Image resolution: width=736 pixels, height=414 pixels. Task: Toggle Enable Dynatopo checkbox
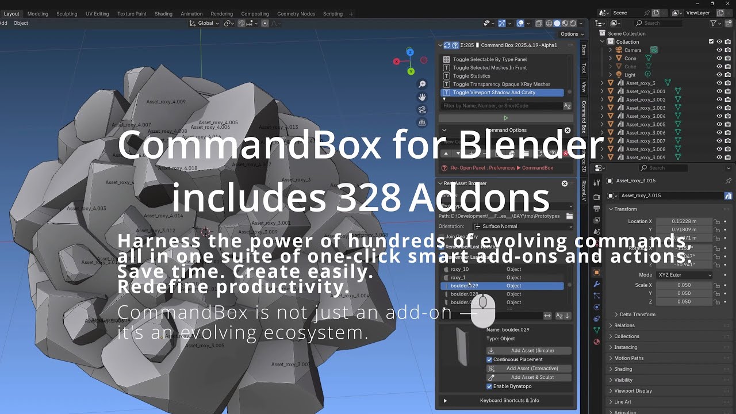click(x=489, y=386)
